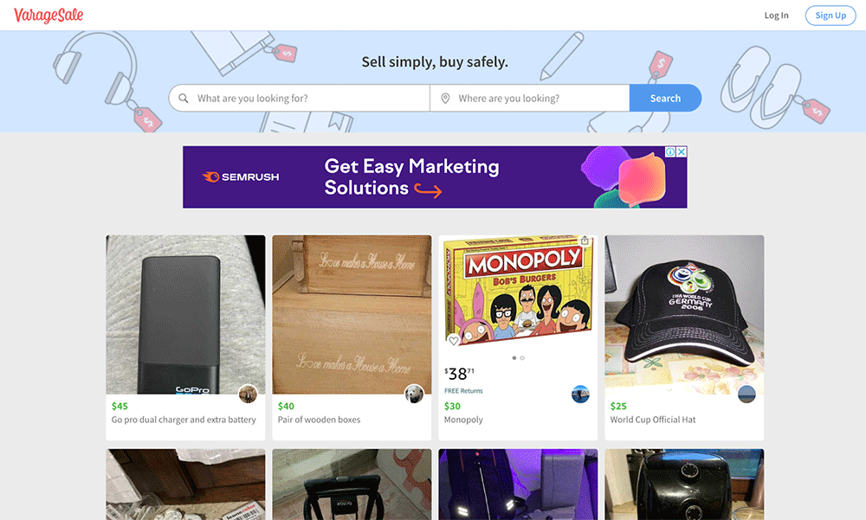Open the "Go pro dual charger and extra battery" title
866x520 pixels.
tap(184, 420)
